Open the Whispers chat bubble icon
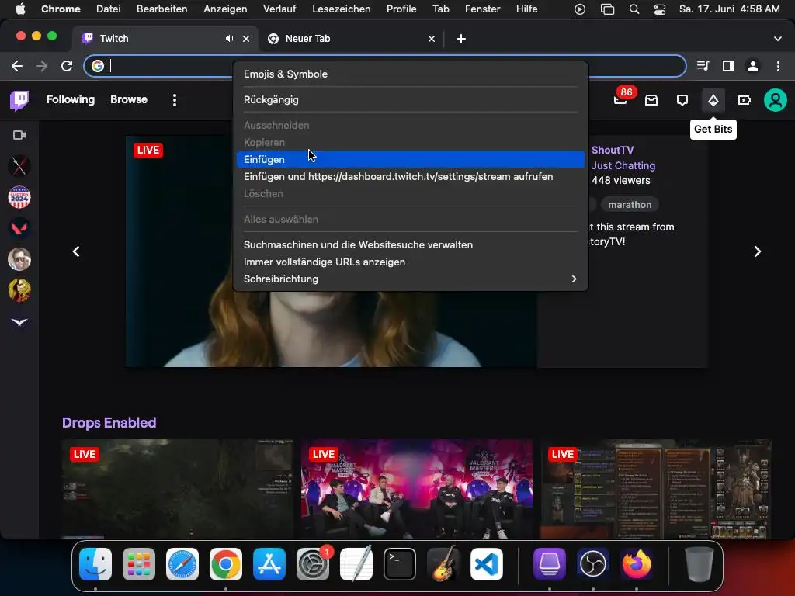795x596 pixels. click(682, 100)
